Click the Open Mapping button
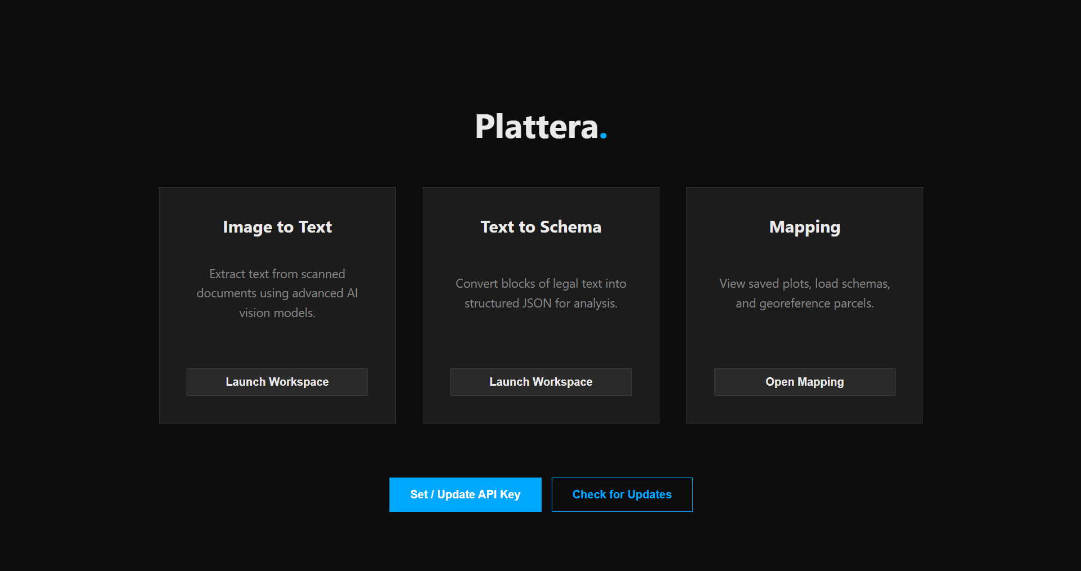This screenshot has width=1081, height=571. pos(804,382)
